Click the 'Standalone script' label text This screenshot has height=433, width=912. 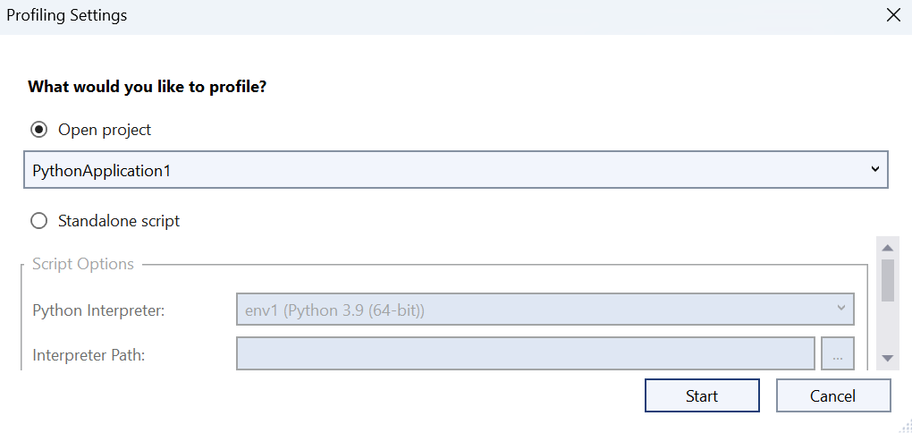pos(119,221)
